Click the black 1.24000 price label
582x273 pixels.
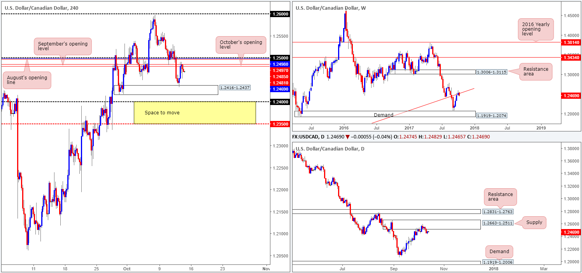(280, 102)
